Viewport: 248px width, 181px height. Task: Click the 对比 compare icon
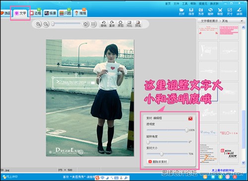click(129, 24)
